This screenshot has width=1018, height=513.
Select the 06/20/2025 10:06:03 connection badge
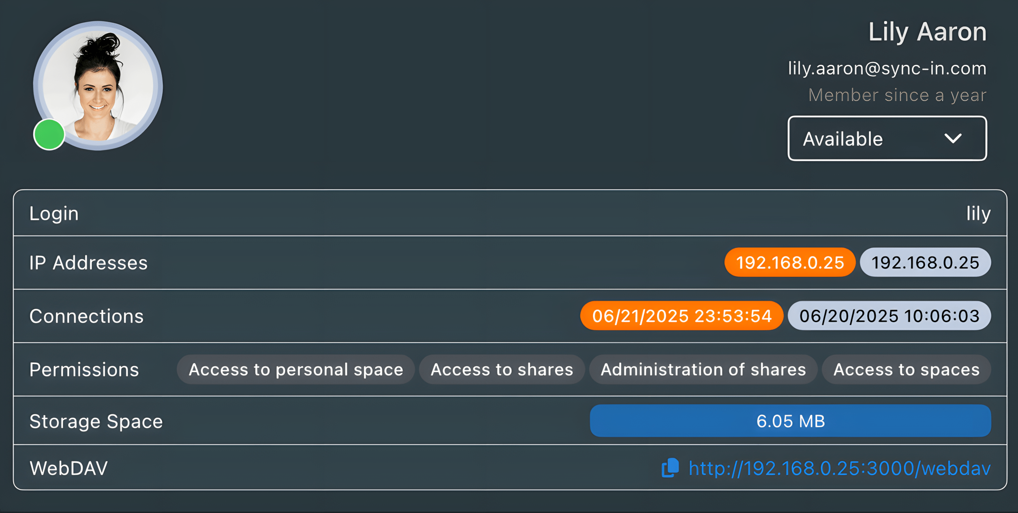pos(889,316)
